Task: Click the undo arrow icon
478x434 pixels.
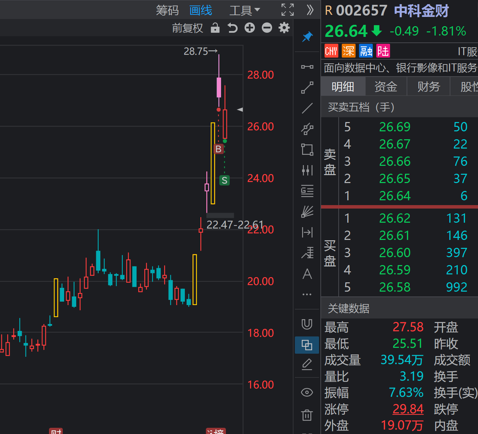Action: tap(232, 28)
